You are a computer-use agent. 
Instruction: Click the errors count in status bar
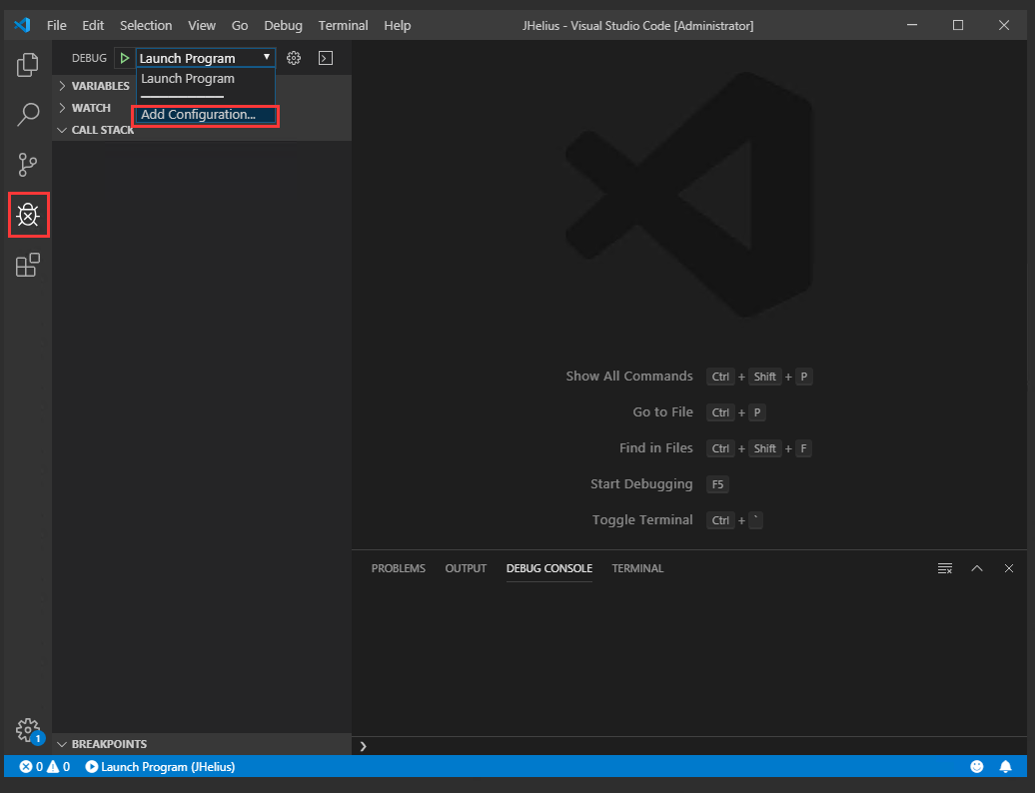click(32, 767)
